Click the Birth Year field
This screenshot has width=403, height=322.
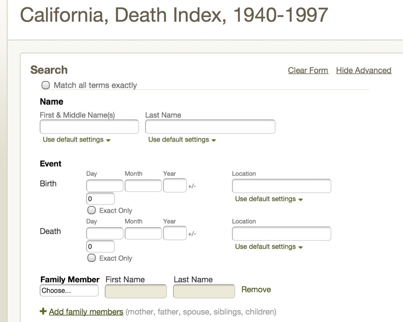point(175,186)
